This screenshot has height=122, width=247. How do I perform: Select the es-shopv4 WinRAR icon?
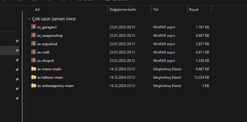point(34,60)
